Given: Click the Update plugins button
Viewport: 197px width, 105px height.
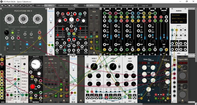Looking at the screenshot, I should click(128, 6).
